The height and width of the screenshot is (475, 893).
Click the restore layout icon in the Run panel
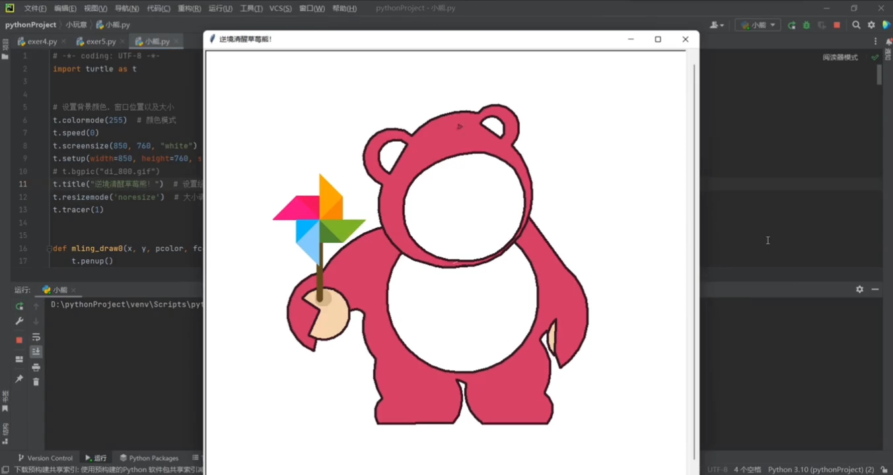coord(19,360)
